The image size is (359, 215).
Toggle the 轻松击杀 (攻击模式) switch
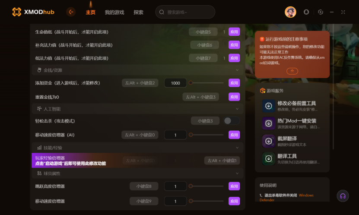coord(232,121)
